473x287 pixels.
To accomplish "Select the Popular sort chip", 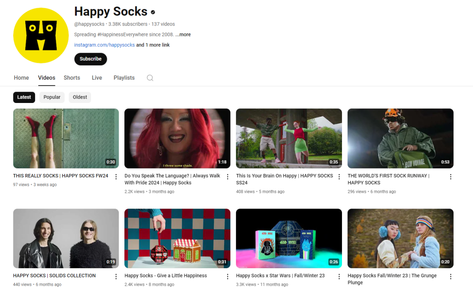I will click(x=52, y=97).
